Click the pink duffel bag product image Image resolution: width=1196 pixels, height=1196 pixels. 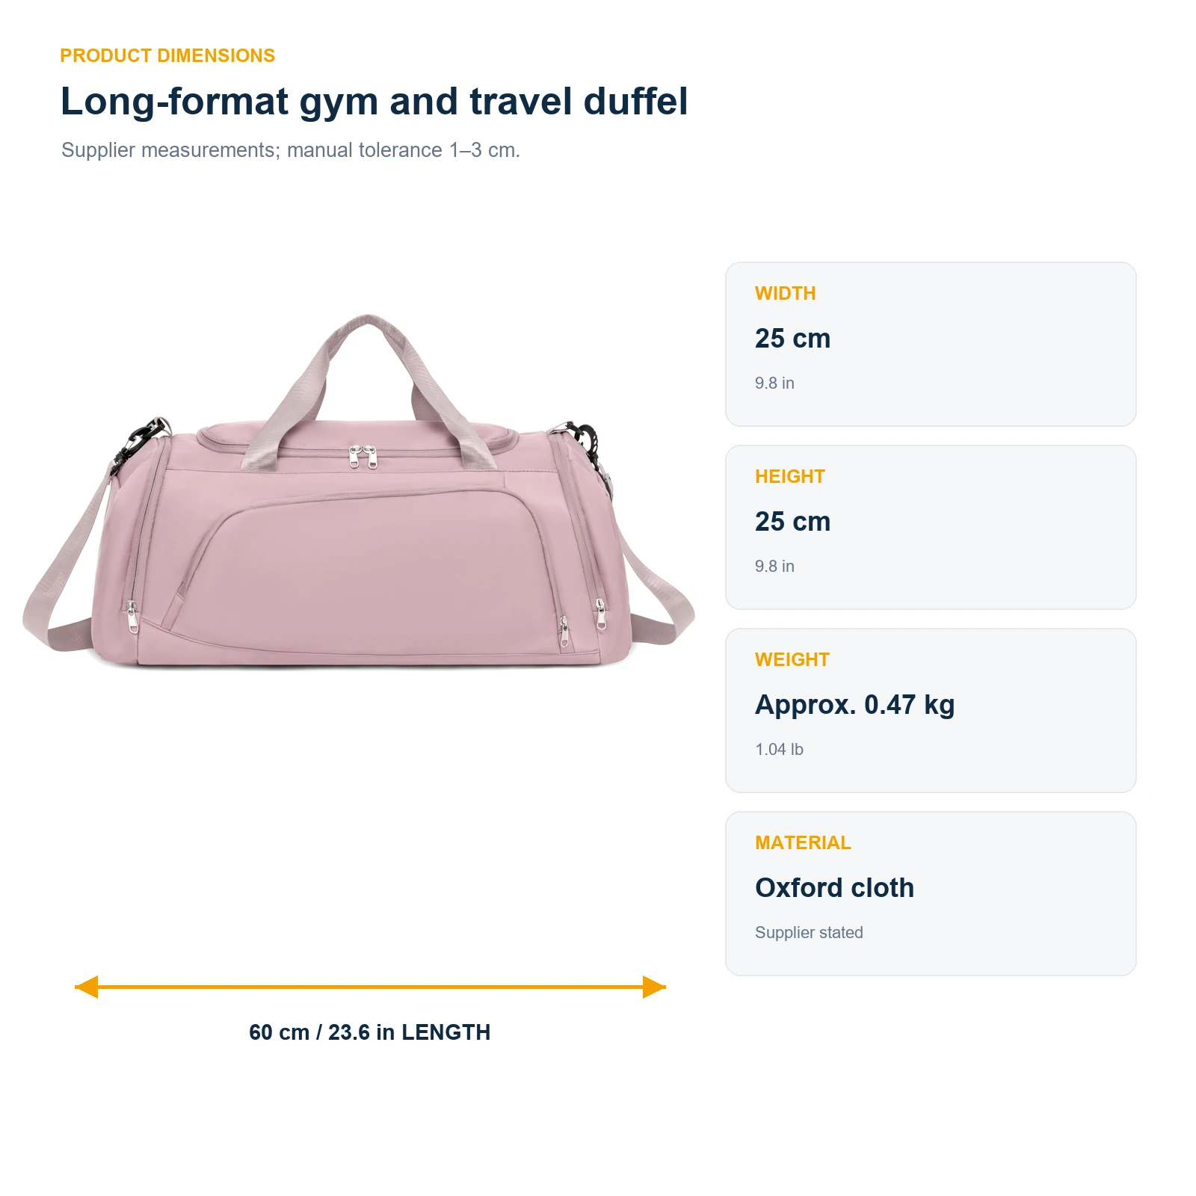pos(359,490)
